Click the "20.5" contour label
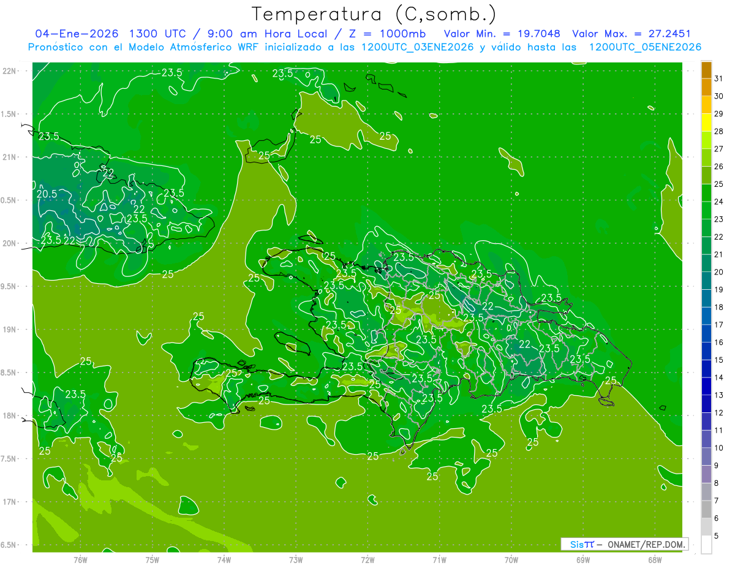The width and height of the screenshot is (735, 568). pyautogui.click(x=47, y=194)
